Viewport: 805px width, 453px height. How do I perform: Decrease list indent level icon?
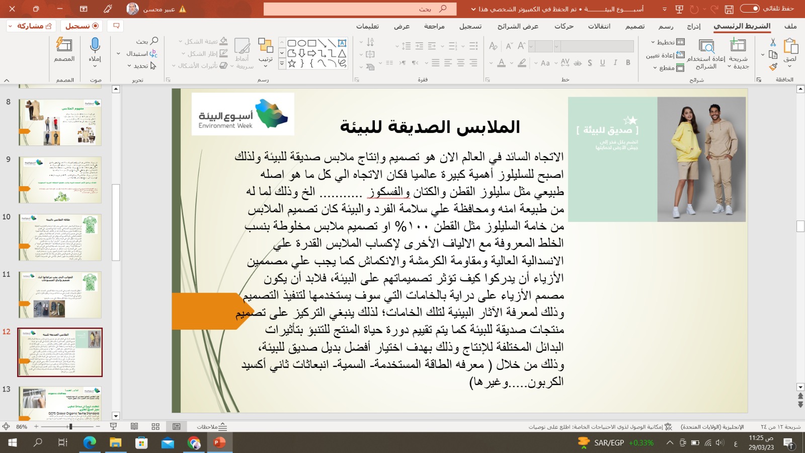coord(432,46)
